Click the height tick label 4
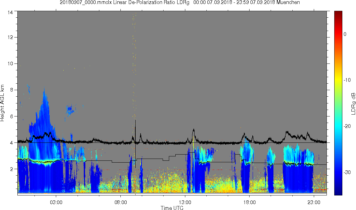The width and height of the screenshot is (356, 210). coord(11,143)
